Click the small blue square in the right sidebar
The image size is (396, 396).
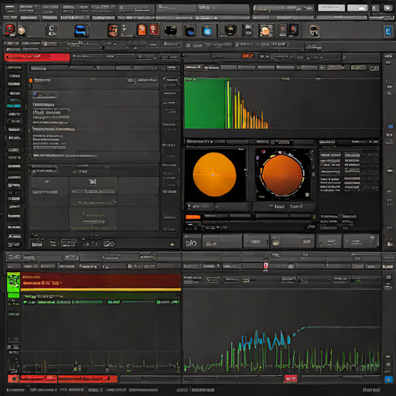391,126
